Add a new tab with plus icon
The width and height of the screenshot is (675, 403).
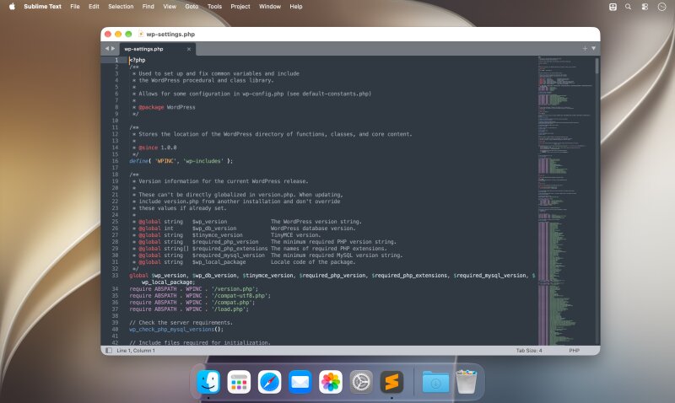coord(585,49)
